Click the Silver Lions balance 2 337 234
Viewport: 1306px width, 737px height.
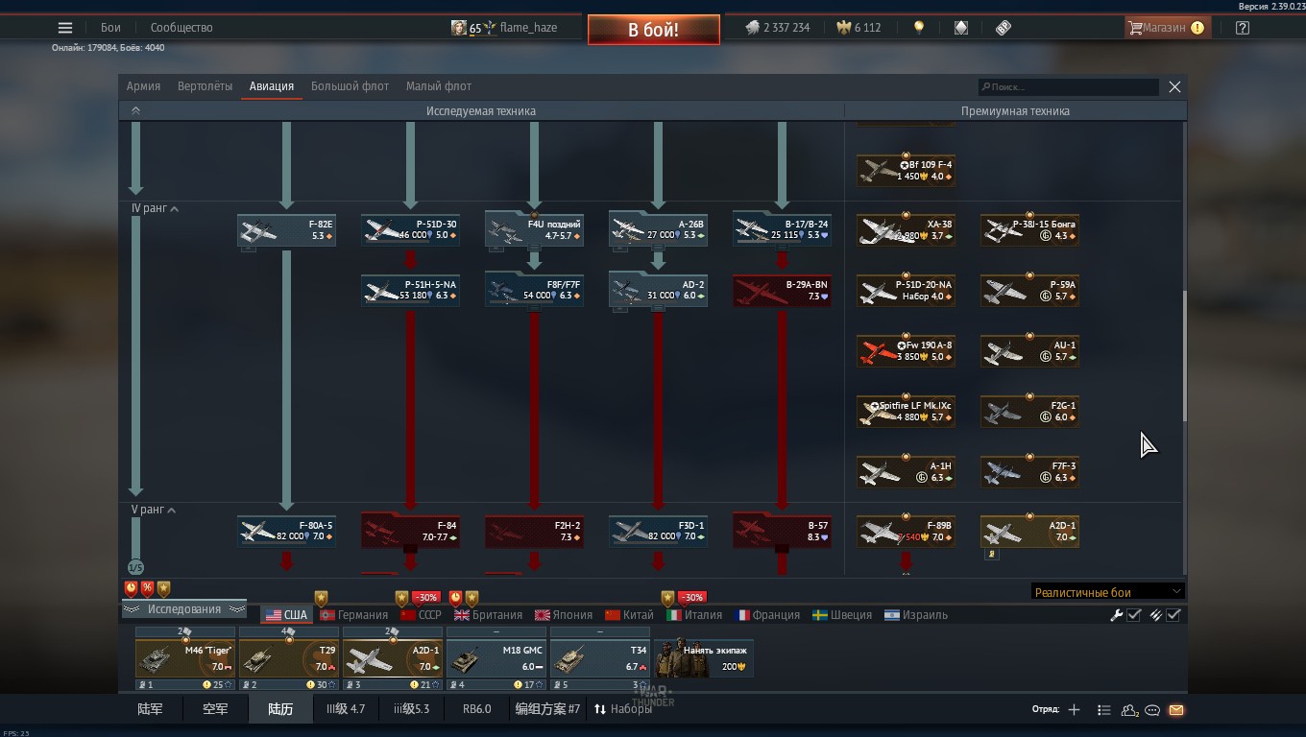pos(778,28)
